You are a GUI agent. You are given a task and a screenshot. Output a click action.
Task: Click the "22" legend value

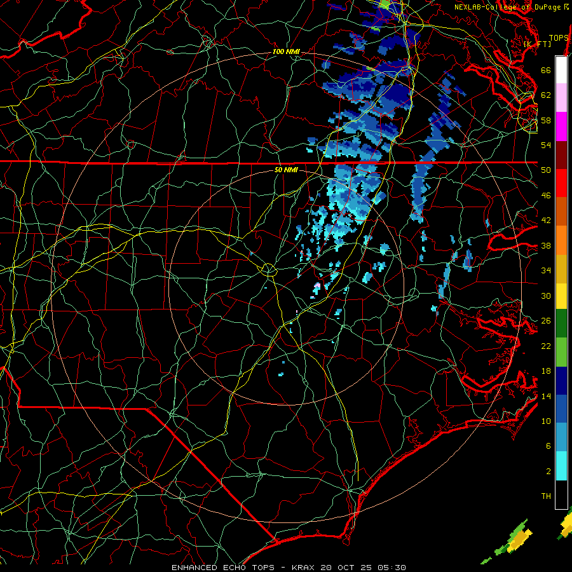coord(546,346)
